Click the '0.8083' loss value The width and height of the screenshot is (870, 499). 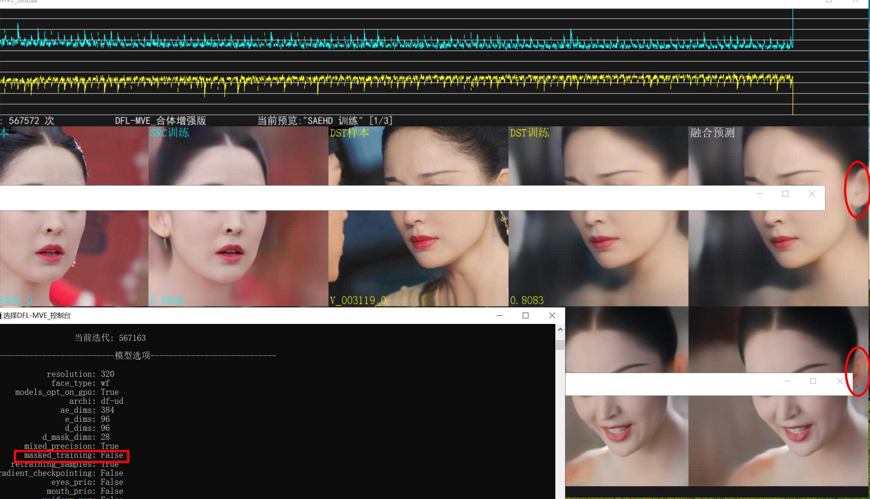(527, 300)
